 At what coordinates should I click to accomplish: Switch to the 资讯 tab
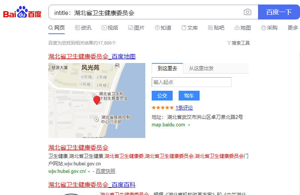click(x=83, y=28)
